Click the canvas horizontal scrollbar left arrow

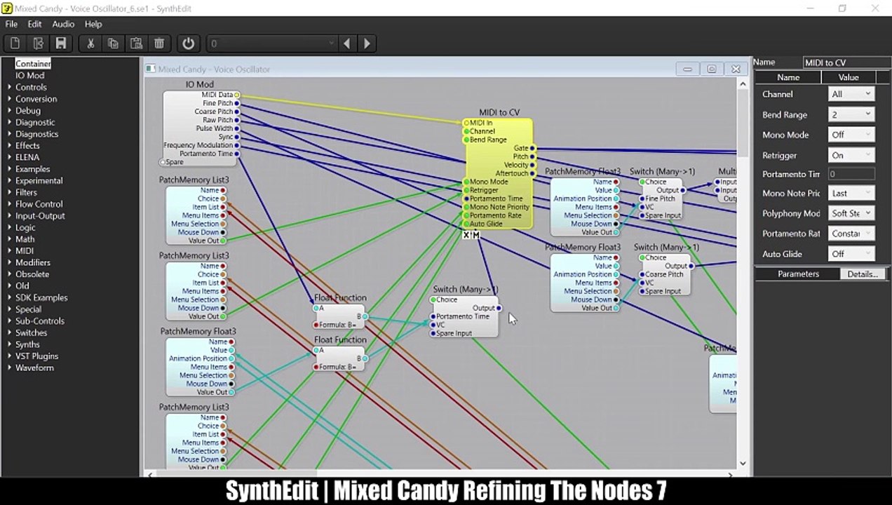click(x=149, y=474)
